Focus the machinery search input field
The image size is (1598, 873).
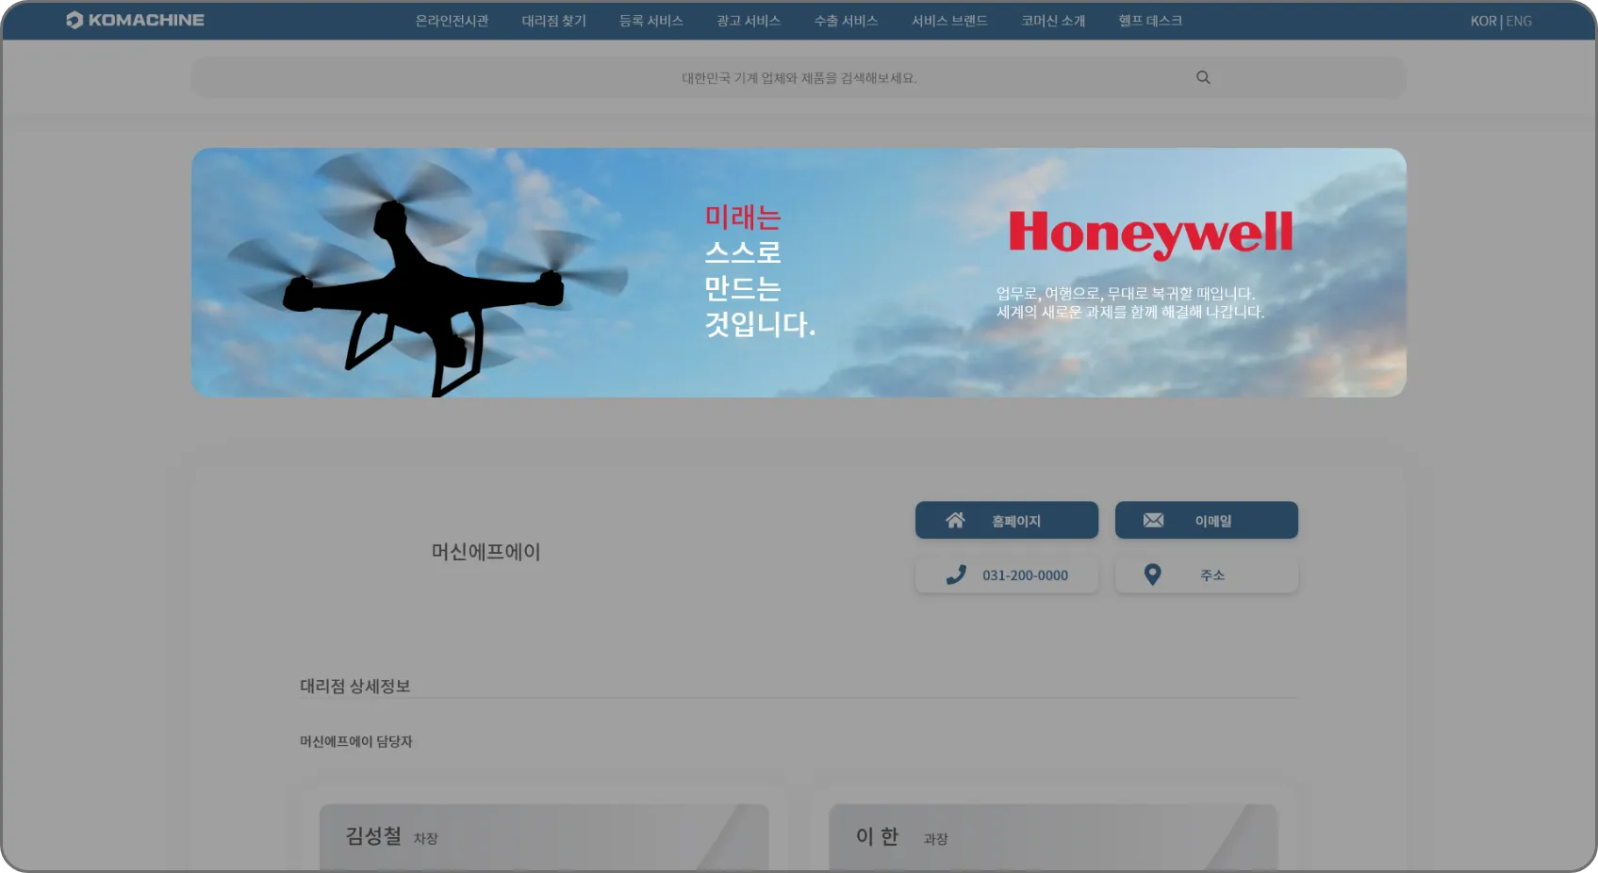[x=799, y=77]
